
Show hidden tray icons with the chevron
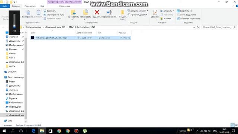pos(197,131)
